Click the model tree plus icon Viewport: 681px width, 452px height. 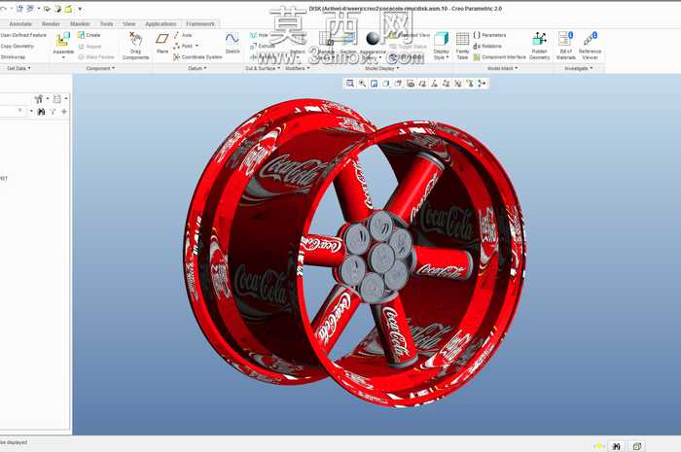(x=64, y=112)
